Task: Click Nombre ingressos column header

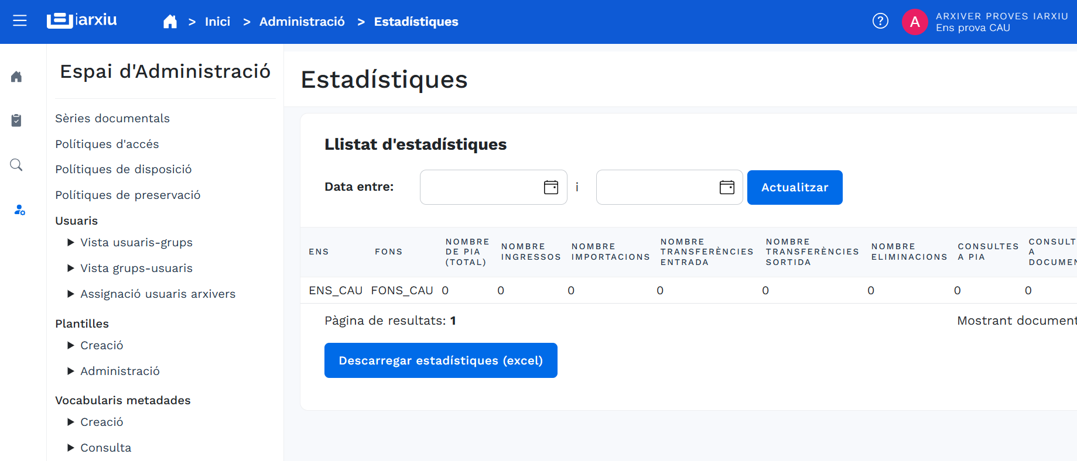Action: pos(531,252)
